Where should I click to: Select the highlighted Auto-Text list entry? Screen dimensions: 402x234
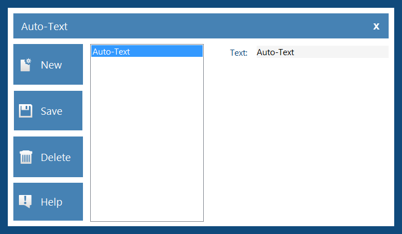tap(147, 51)
